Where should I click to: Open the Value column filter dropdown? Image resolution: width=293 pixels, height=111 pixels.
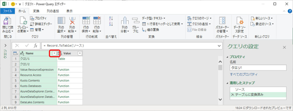(x=80, y=53)
